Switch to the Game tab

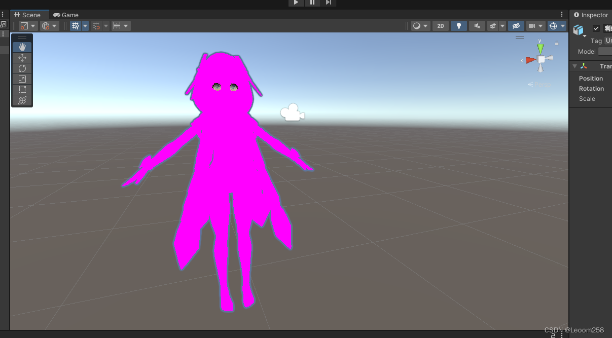(x=66, y=15)
